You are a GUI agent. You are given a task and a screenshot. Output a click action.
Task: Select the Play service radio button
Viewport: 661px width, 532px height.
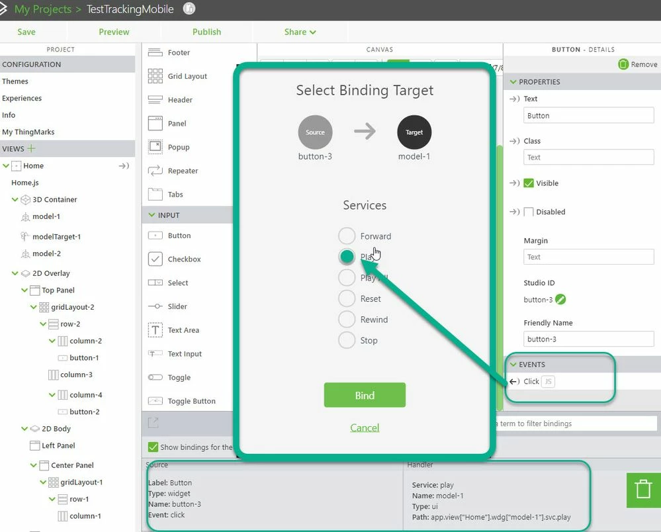coord(347,256)
